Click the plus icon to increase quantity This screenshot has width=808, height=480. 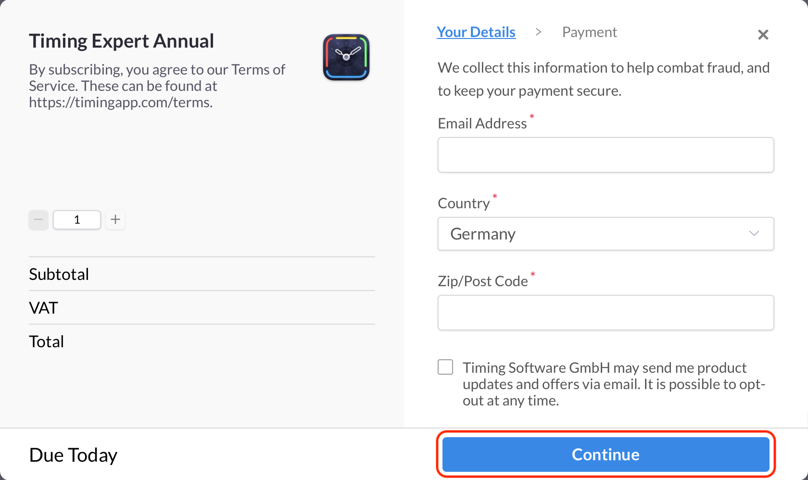pos(115,219)
